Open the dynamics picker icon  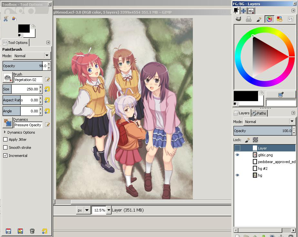point(8,123)
